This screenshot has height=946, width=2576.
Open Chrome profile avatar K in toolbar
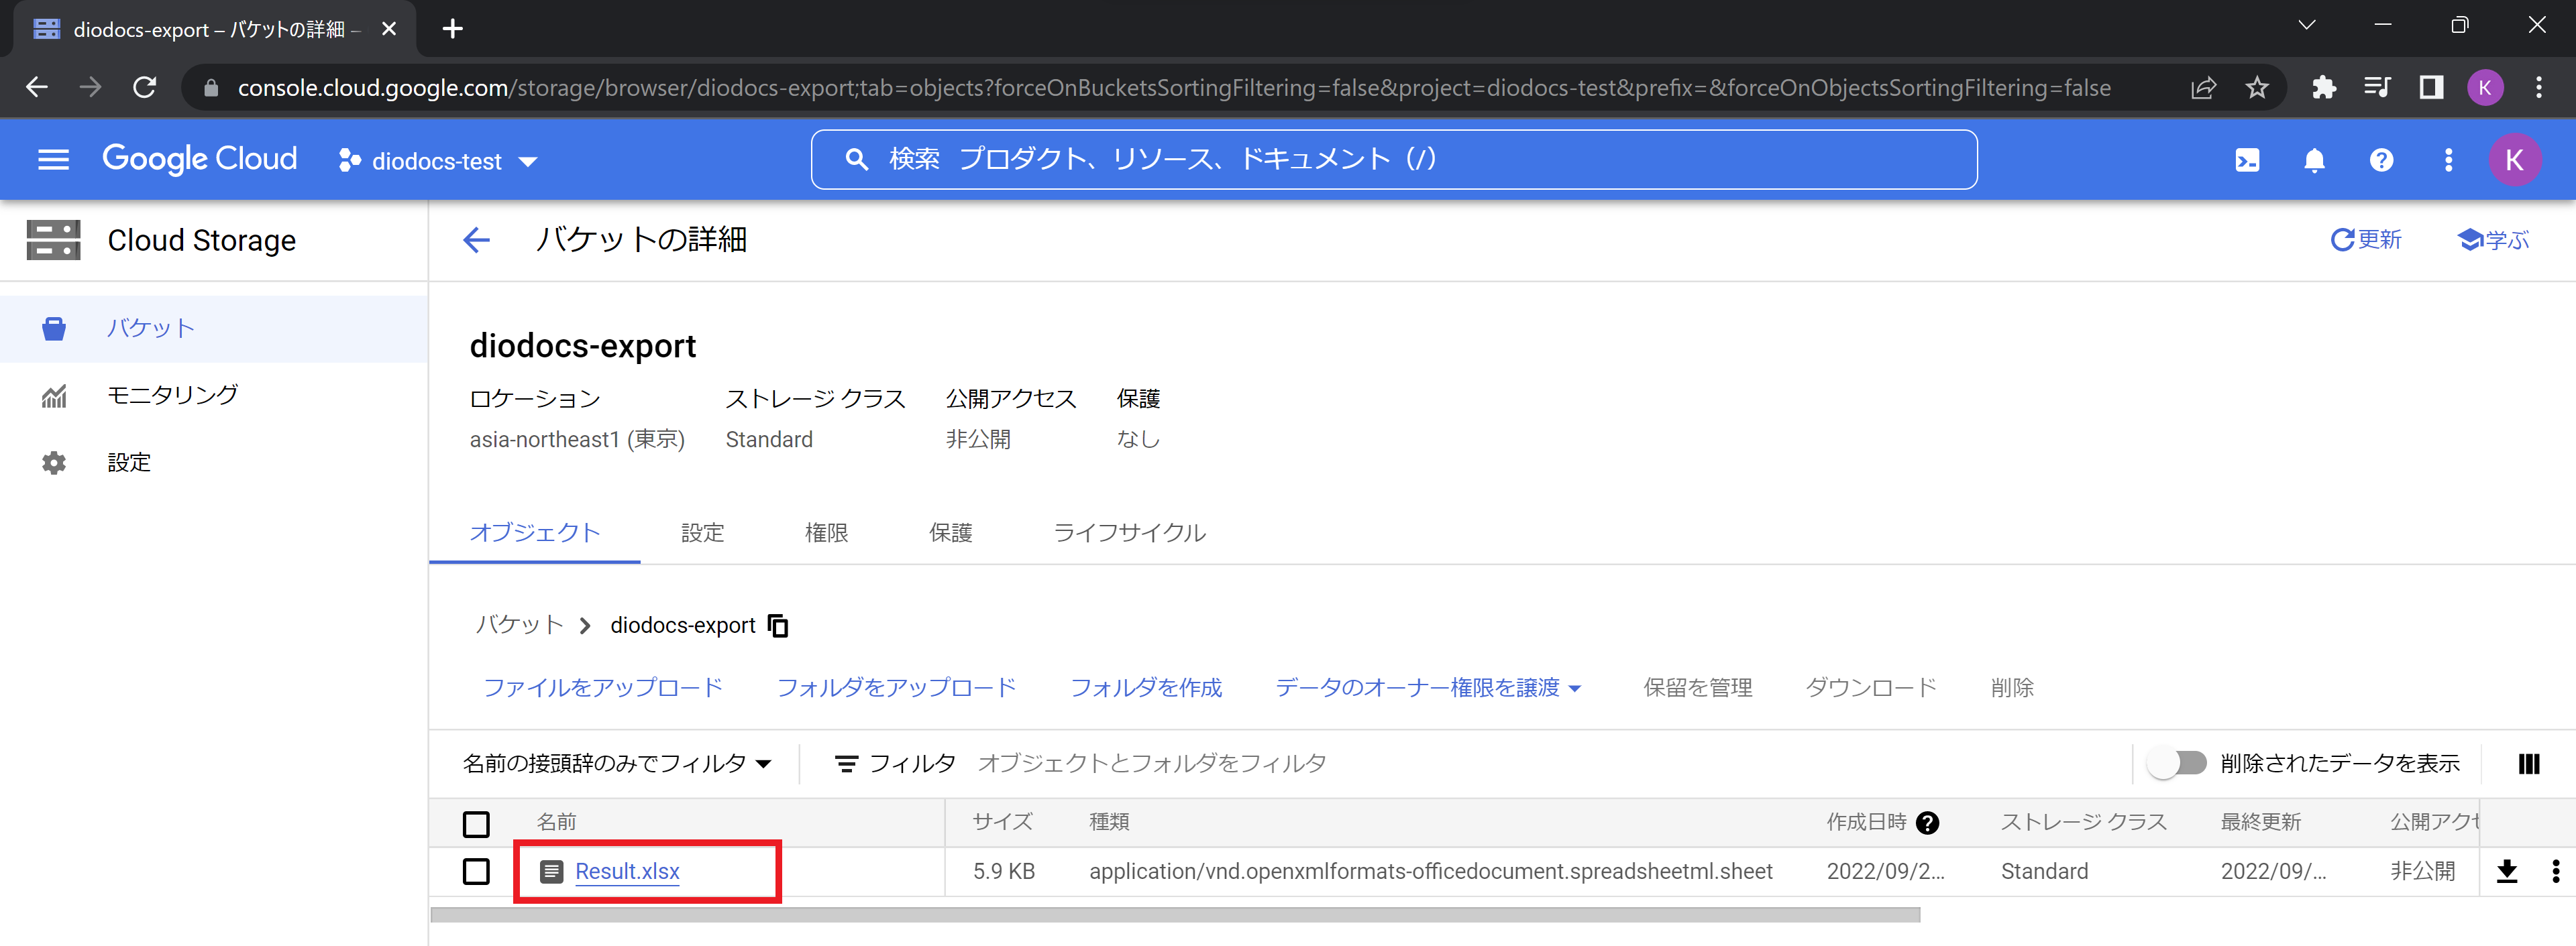(x=2485, y=88)
